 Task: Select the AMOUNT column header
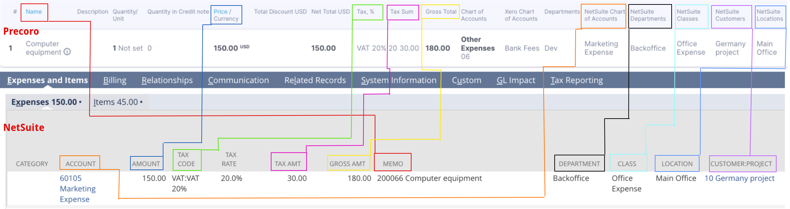(x=146, y=164)
